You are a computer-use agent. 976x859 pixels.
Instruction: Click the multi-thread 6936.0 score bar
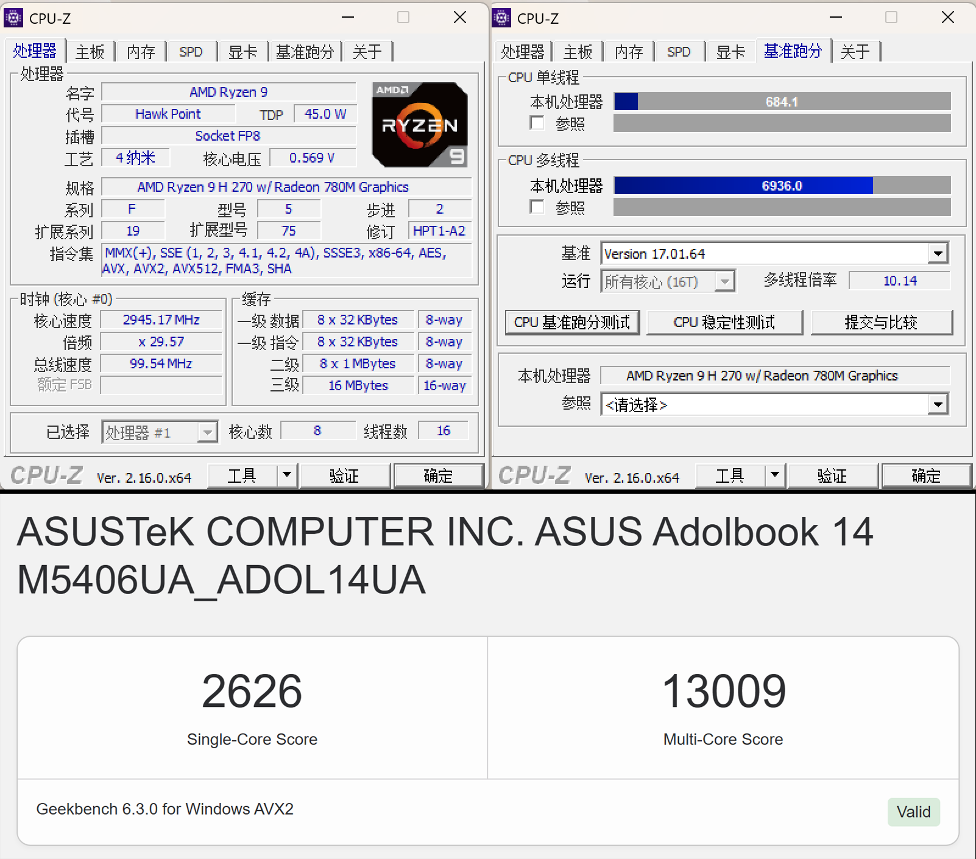pyautogui.click(x=782, y=185)
